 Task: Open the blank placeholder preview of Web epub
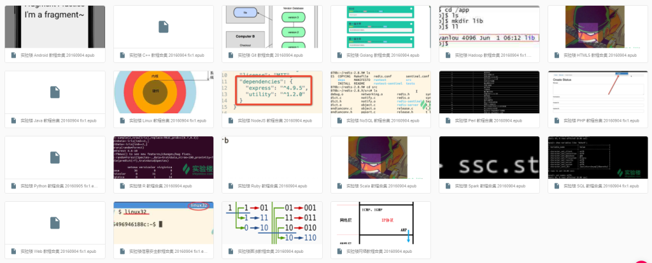click(x=55, y=223)
